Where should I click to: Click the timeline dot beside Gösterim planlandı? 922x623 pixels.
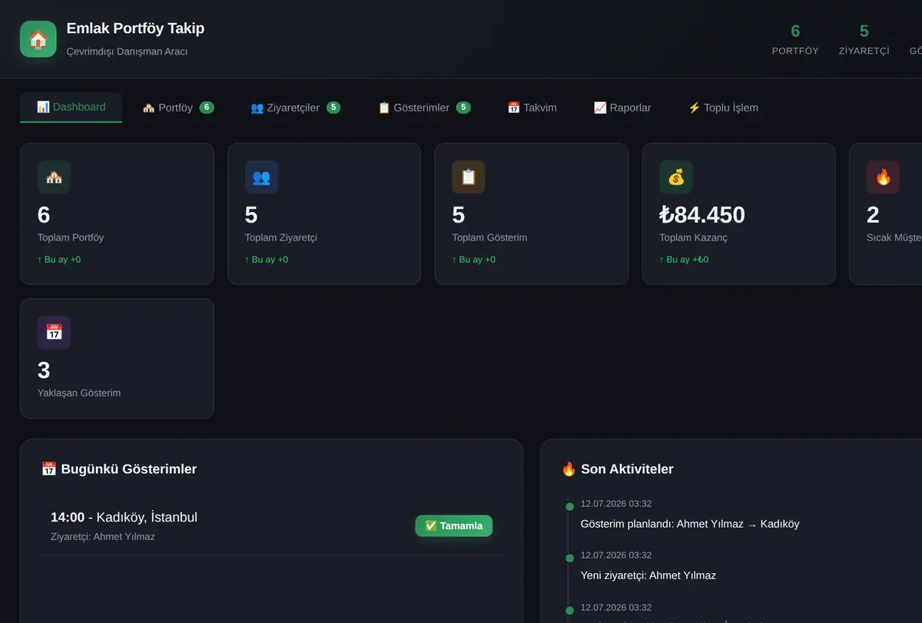pyautogui.click(x=569, y=506)
